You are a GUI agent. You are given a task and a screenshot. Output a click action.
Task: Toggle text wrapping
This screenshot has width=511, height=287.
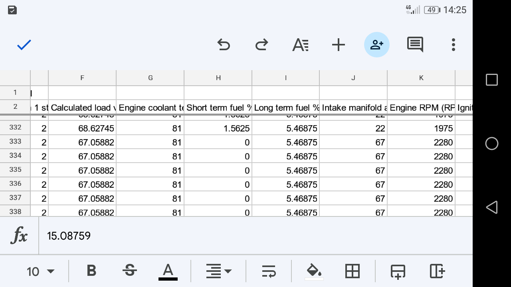point(269,271)
